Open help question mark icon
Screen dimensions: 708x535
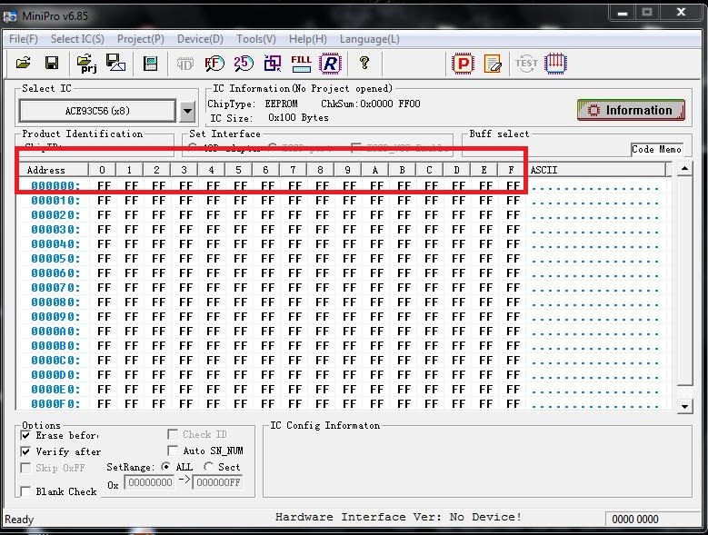coord(364,63)
